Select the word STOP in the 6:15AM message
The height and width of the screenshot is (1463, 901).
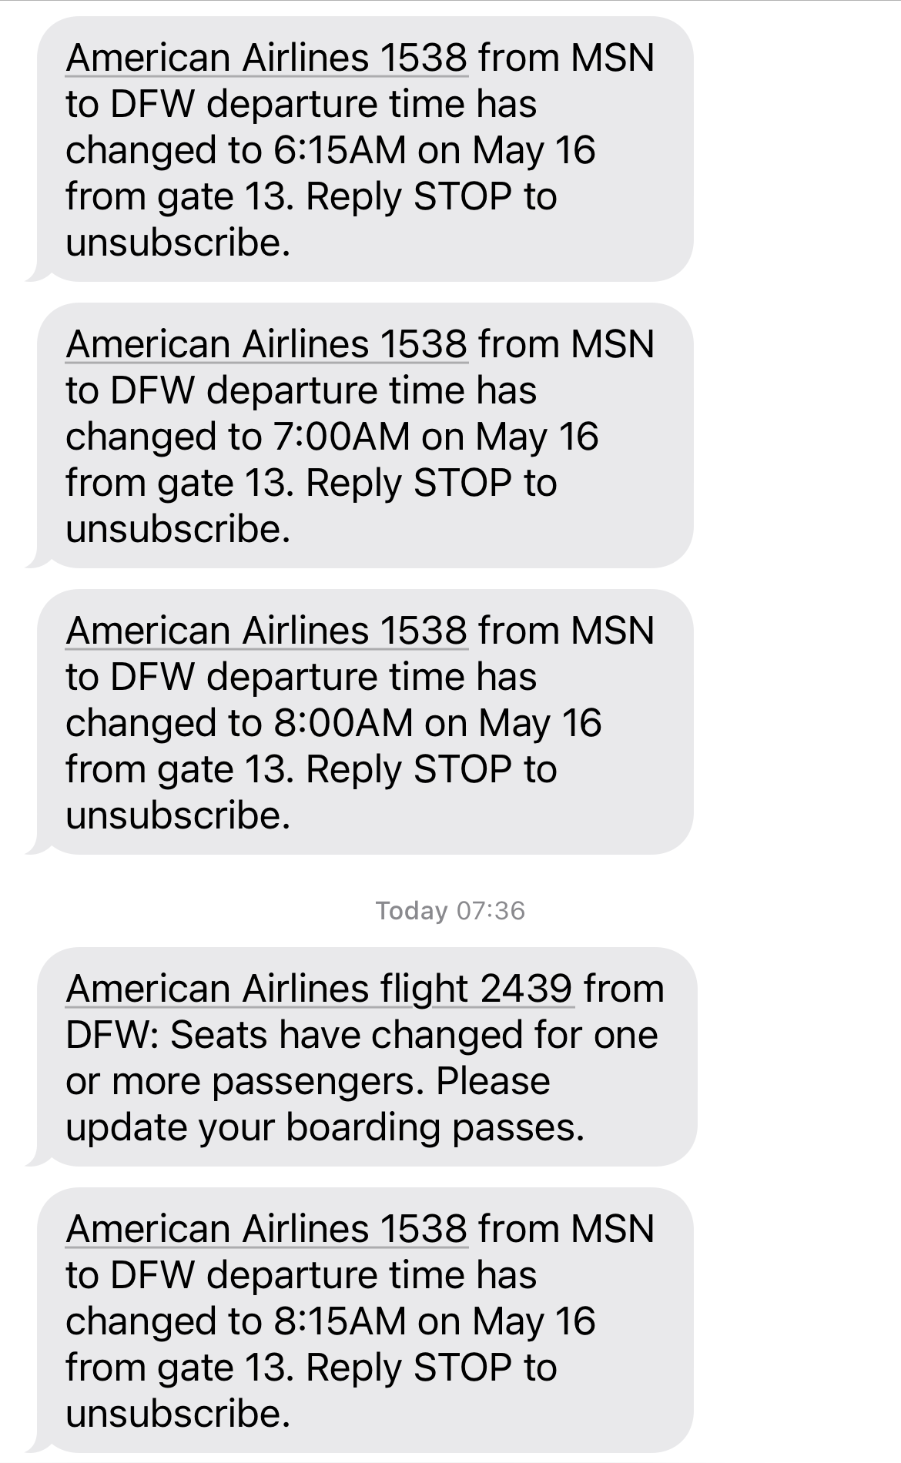tap(463, 196)
